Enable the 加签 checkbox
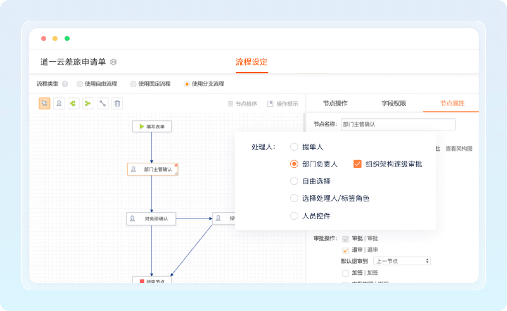Screen dimensions: 507x311 point(345,273)
